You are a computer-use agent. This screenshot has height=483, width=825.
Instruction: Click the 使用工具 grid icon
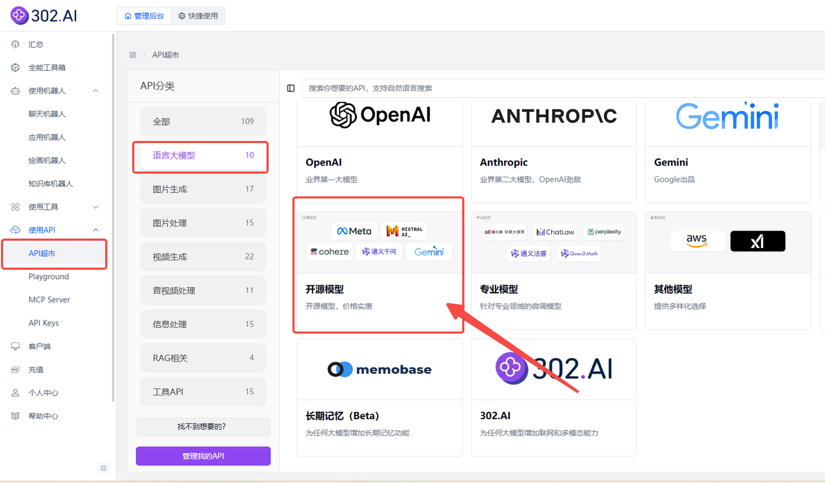(15, 207)
